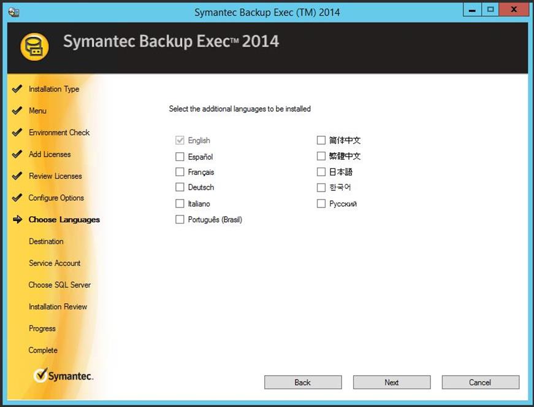Image resolution: width=534 pixels, height=407 pixels.
Task: Click the installer icon in the title bar
Action: click(x=13, y=12)
